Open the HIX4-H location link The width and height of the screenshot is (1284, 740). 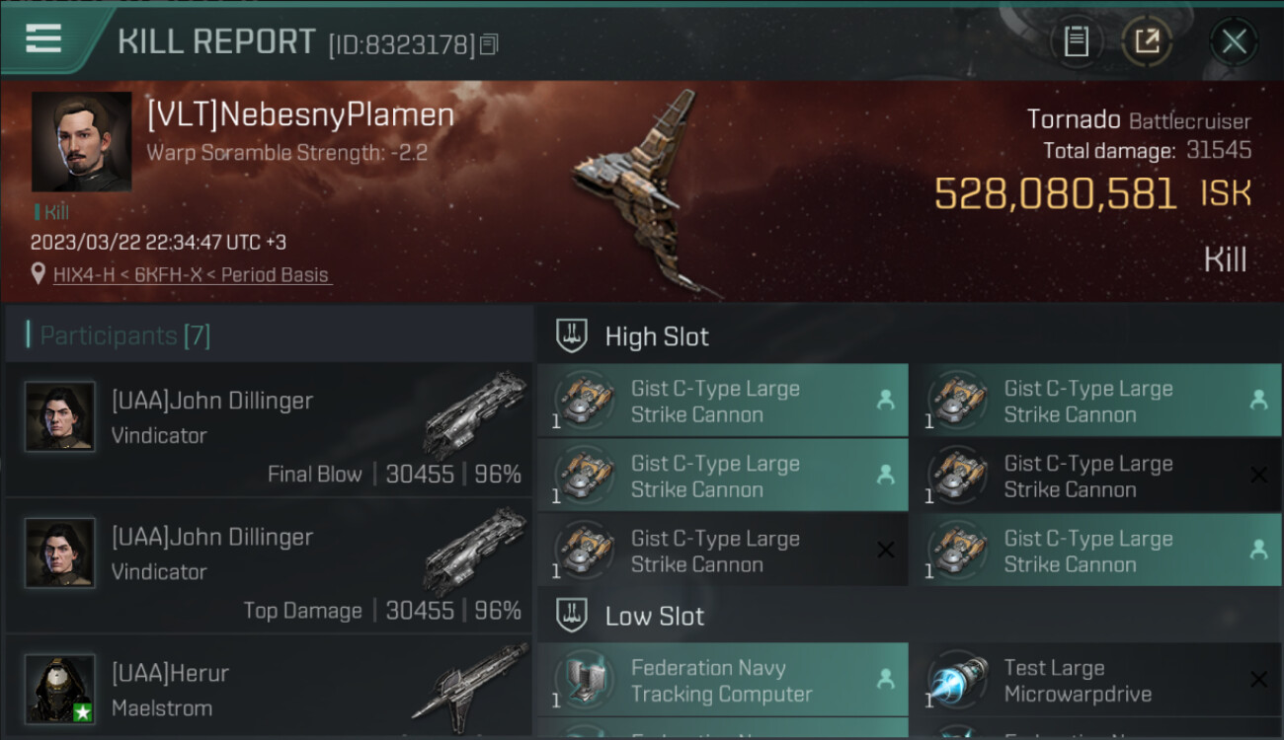(193, 275)
